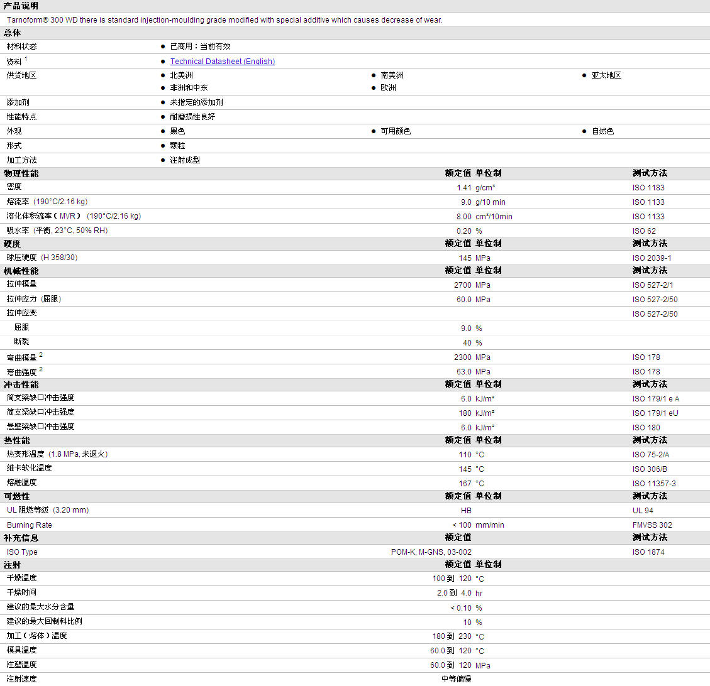
Task: Select Charpy impact value 180
Action: pos(465,413)
